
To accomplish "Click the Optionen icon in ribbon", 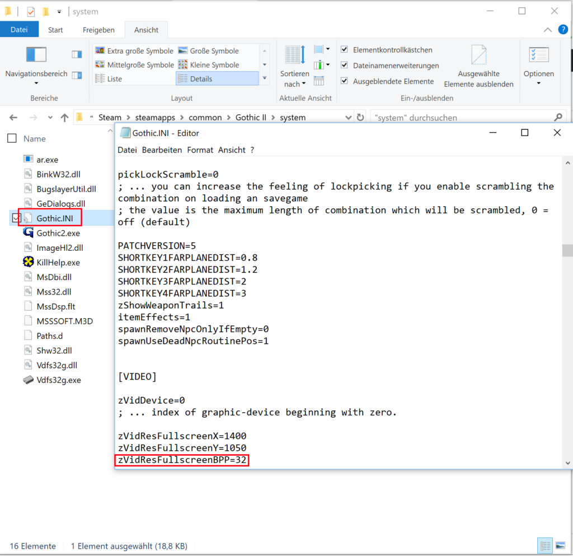I will tap(539, 55).
